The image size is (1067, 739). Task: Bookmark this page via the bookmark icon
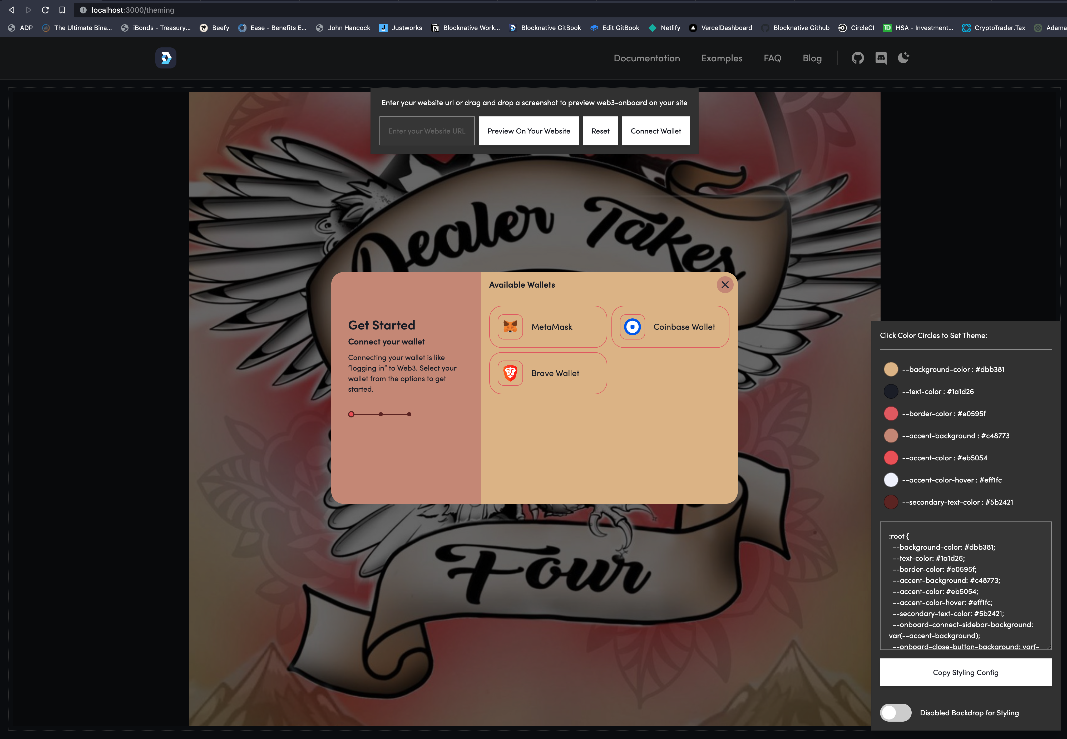point(62,10)
